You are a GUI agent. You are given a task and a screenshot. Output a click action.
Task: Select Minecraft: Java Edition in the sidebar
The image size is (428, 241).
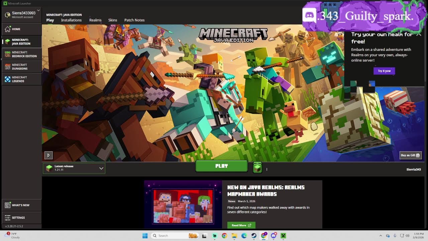(22, 42)
